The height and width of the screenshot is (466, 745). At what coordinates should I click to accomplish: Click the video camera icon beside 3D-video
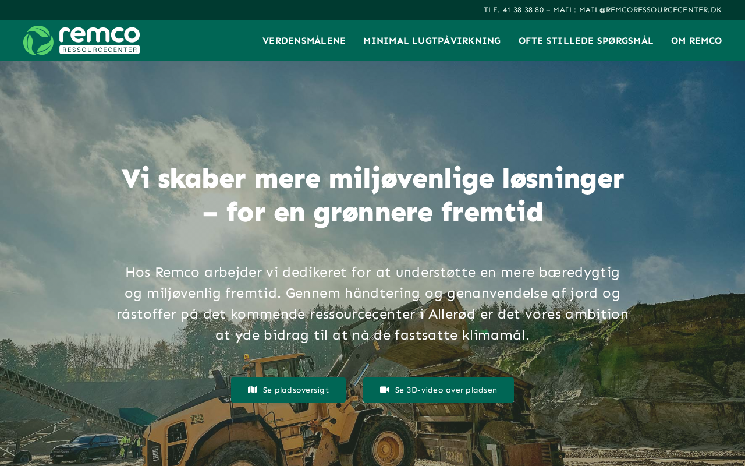[385, 390]
